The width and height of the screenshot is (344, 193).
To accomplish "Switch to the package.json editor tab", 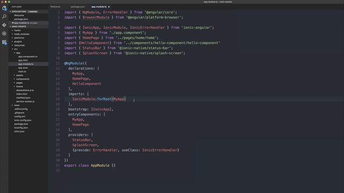I will [x=77, y=7].
